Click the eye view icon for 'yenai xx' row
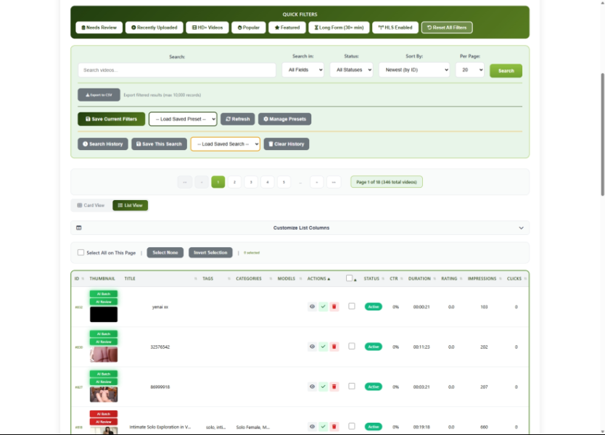The image size is (605, 435). [313, 307]
